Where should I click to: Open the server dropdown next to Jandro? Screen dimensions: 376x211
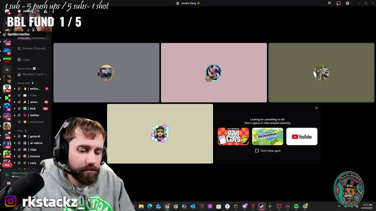coord(38,11)
